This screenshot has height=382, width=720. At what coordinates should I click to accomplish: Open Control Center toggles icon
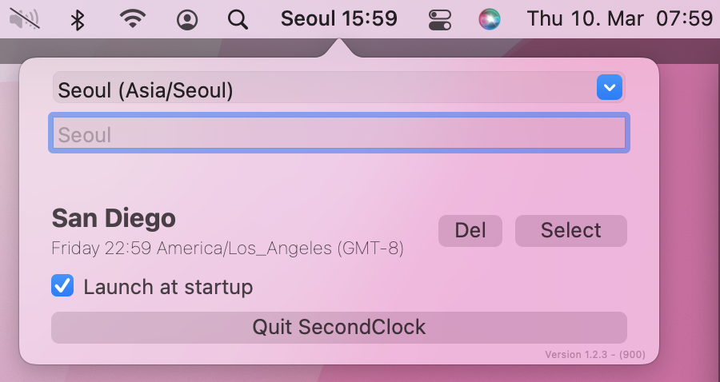(x=439, y=20)
